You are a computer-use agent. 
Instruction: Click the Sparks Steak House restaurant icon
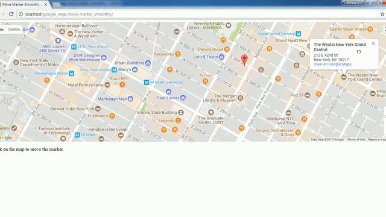(x=370, y=29)
